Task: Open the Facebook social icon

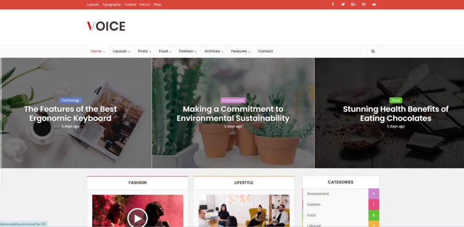Action: [x=333, y=5]
